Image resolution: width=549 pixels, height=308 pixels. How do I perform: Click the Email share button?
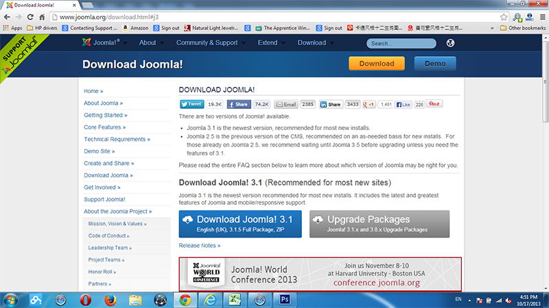(286, 104)
